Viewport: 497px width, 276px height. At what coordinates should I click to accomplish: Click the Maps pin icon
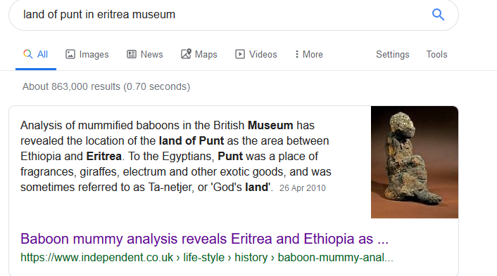click(x=186, y=54)
